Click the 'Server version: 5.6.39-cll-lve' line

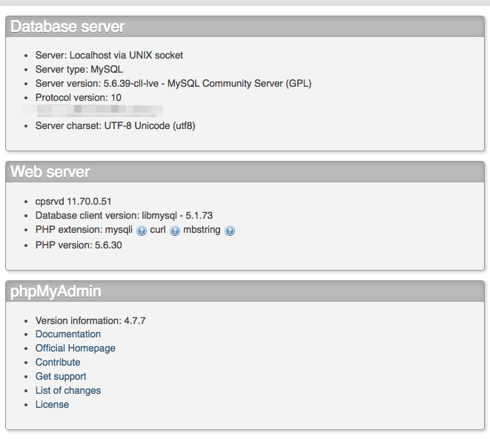pyautogui.click(x=173, y=84)
